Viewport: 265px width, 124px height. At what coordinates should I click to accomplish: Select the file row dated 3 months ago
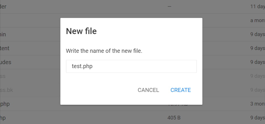coord(5,104)
